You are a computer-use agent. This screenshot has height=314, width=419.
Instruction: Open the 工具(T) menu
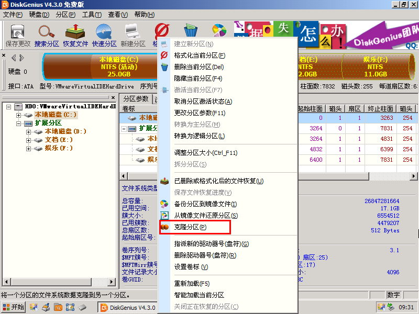pyautogui.click(x=92, y=15)
